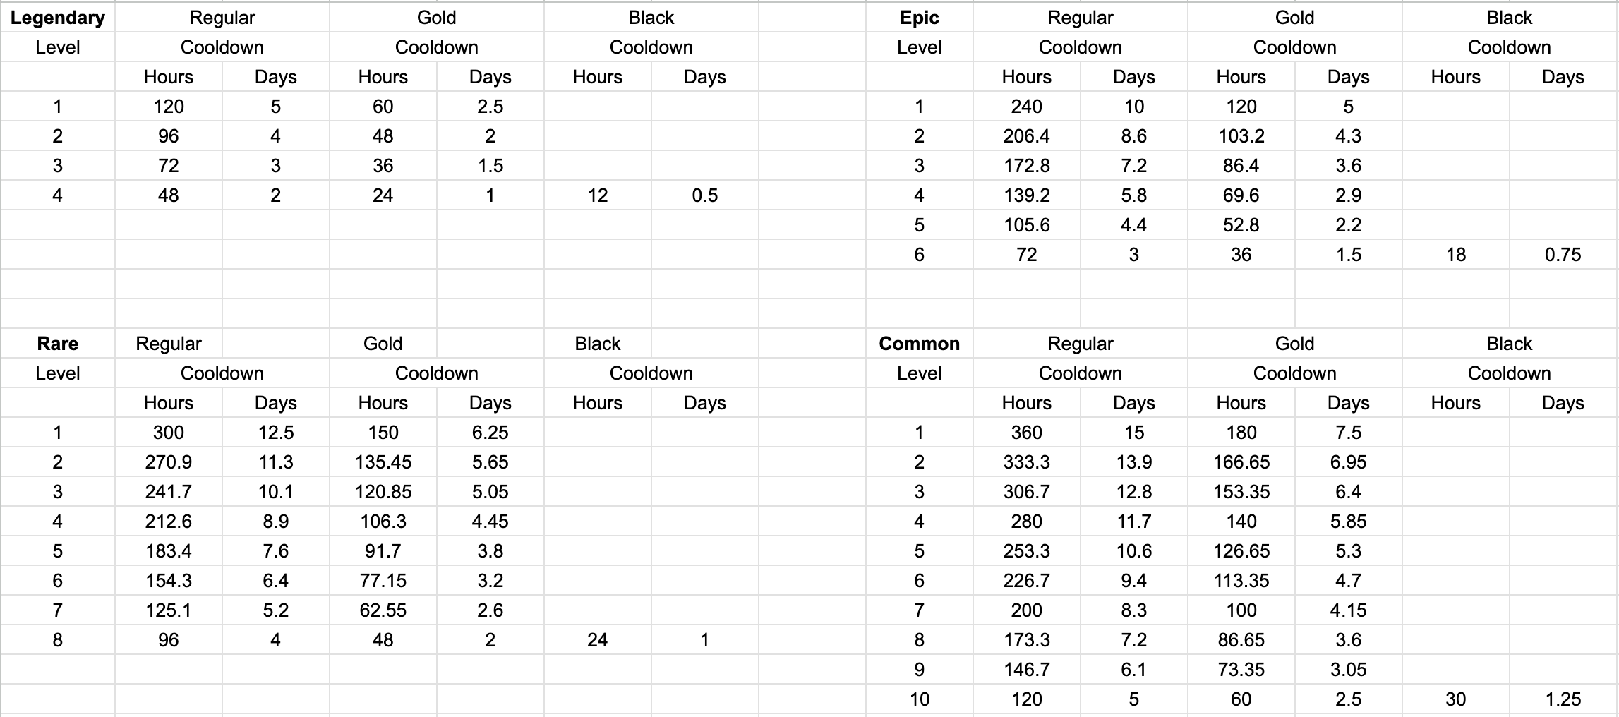Image resolution: width=1619 pixels, height=717 pixels.
Task: Select the Rare Gold hours cell 135.45
Action: [383, 462]
